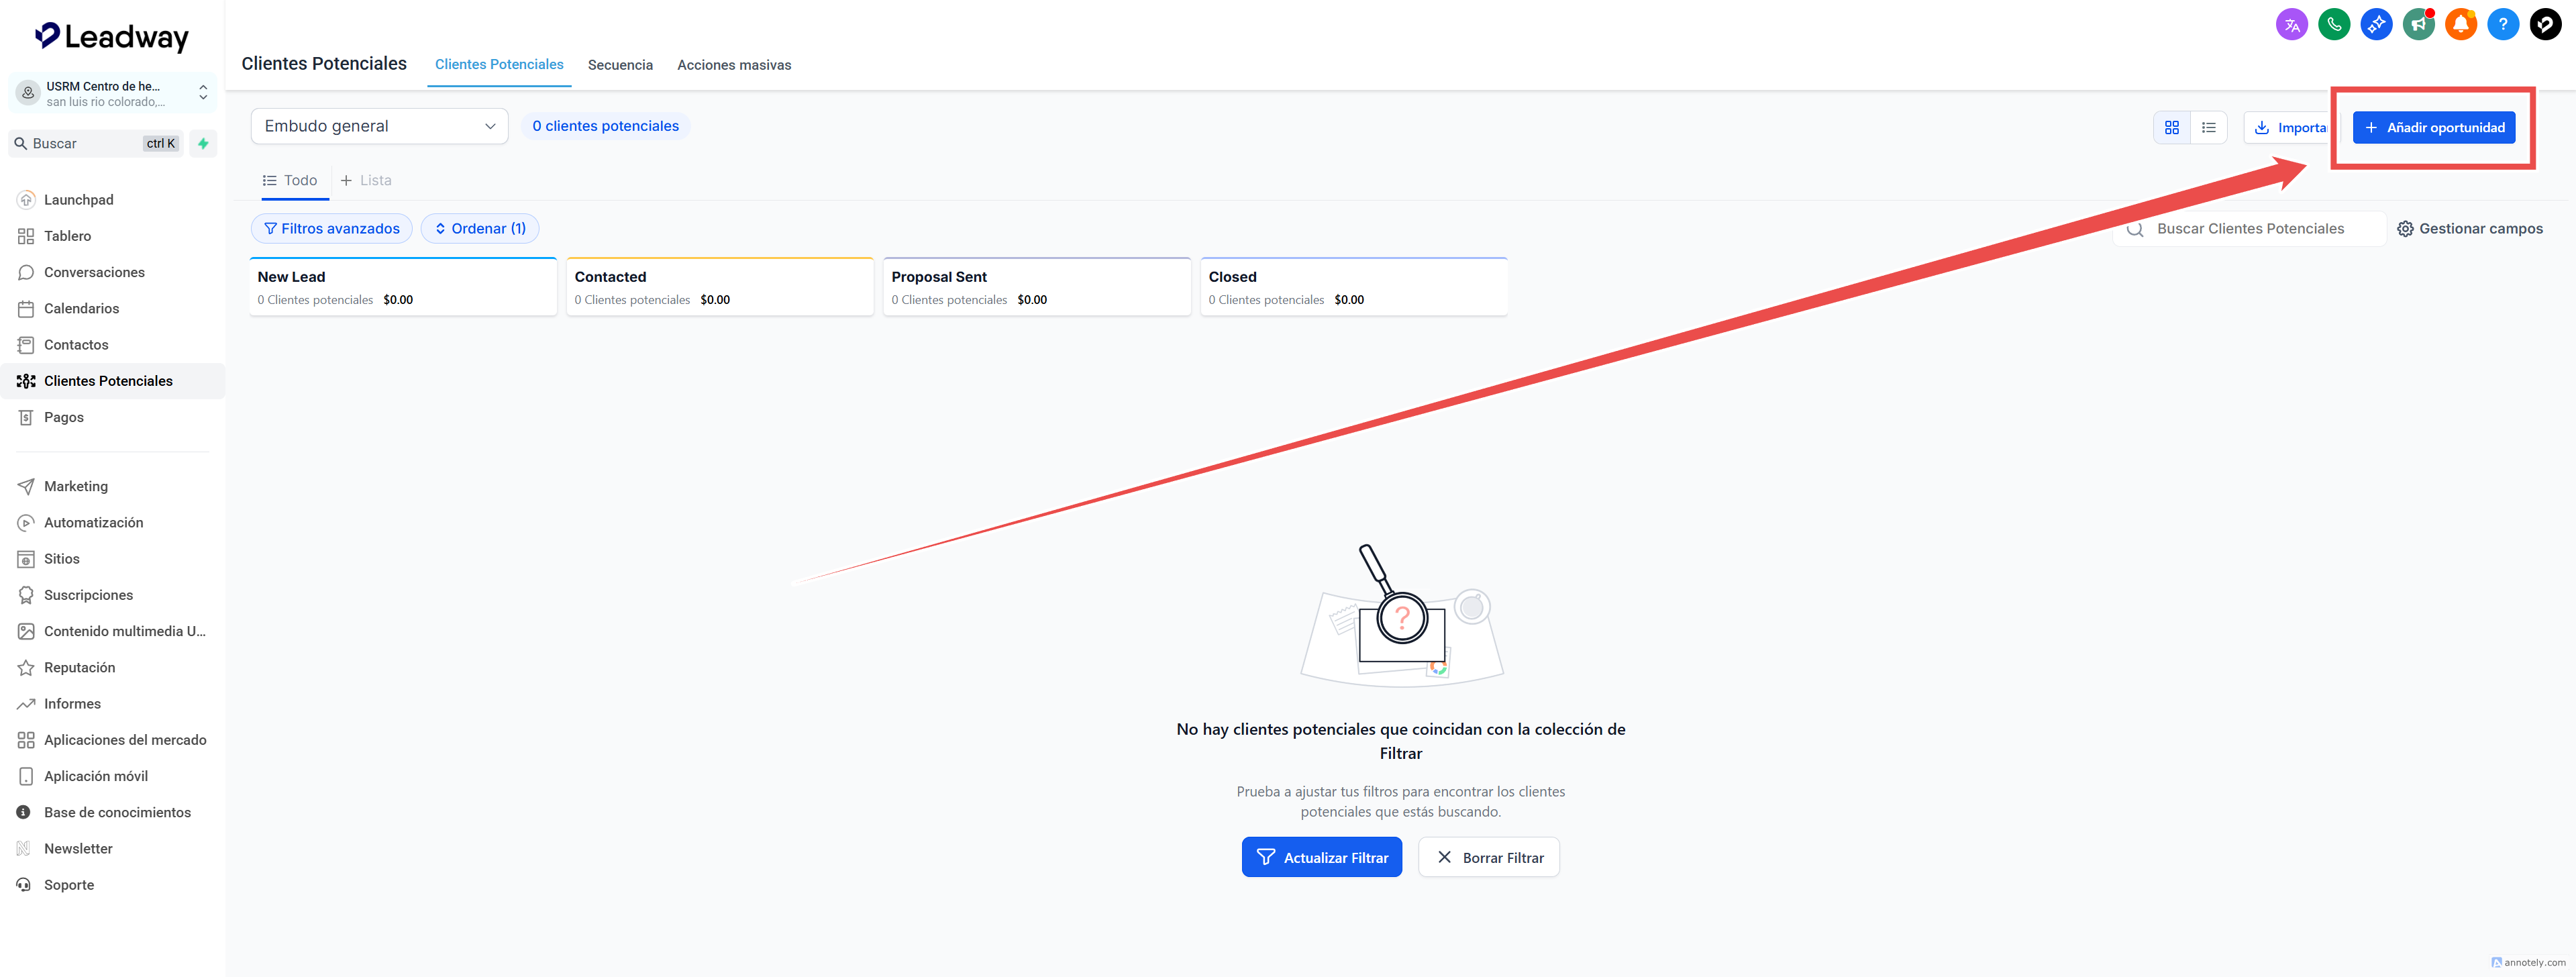Switch to list view layout
The height and width of the screenshot is (977, 2576).
coord(2208,128)
